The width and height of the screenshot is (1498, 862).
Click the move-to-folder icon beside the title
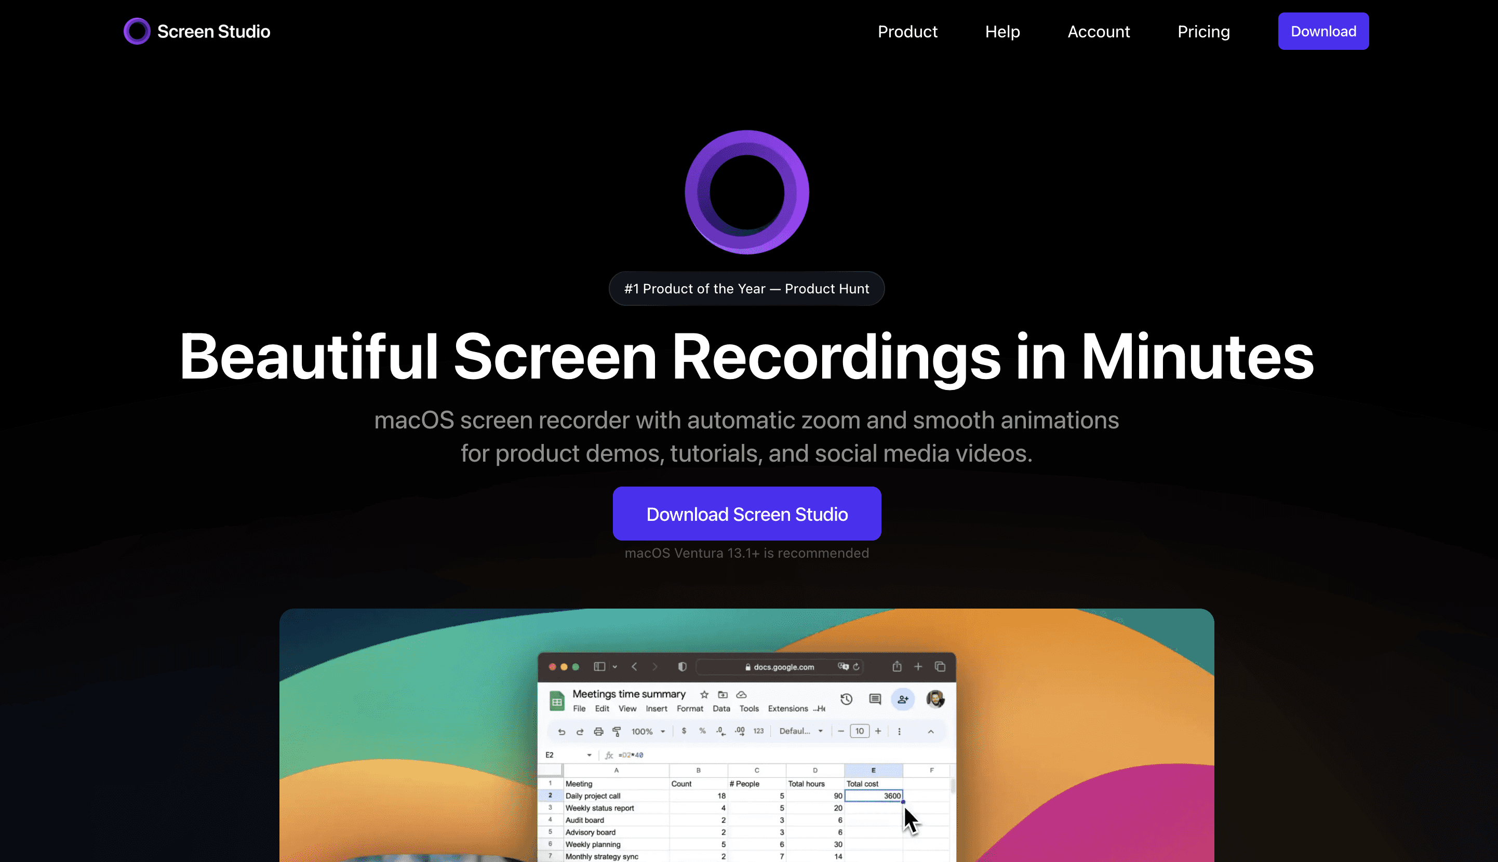[x=723, y=694]
